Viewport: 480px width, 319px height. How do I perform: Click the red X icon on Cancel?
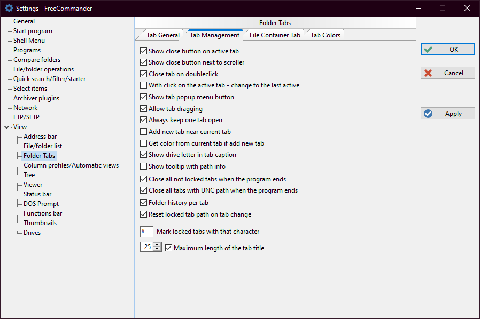point(428,73)
